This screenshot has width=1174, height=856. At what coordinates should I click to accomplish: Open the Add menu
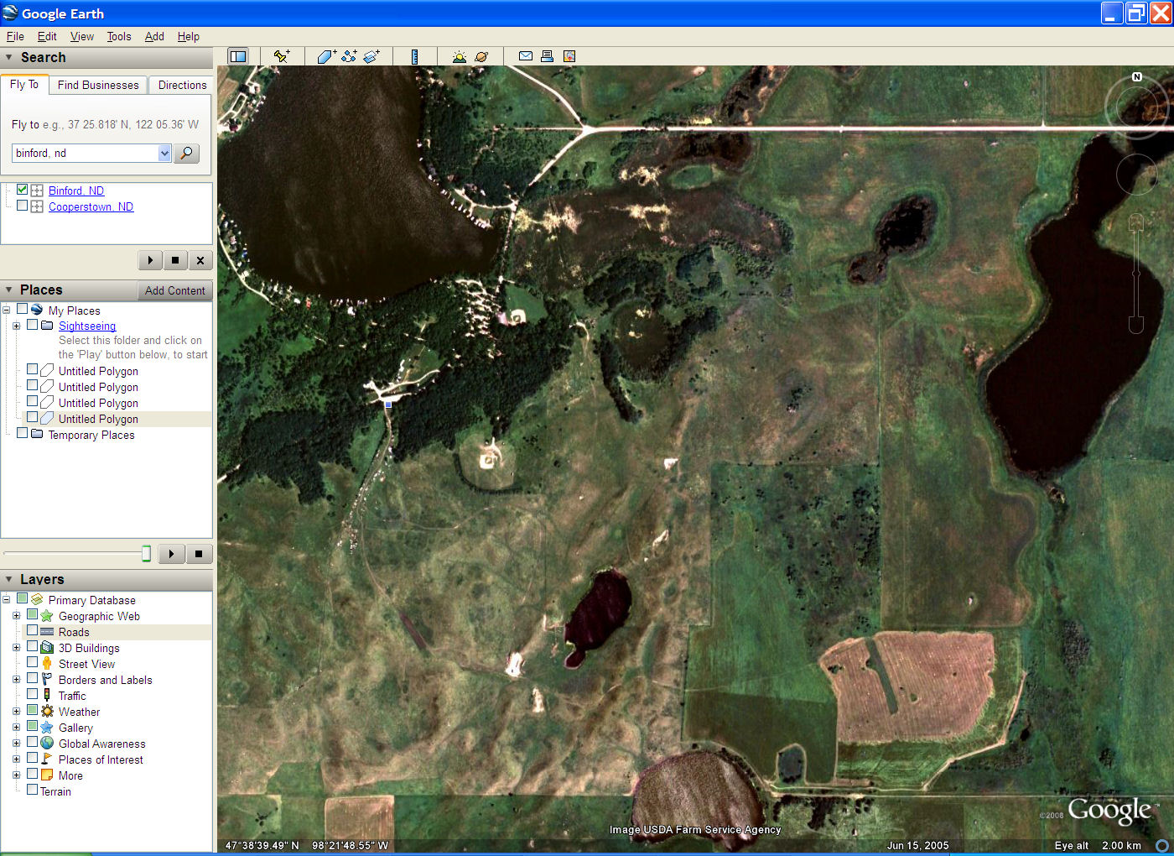[x=154, y=36]
